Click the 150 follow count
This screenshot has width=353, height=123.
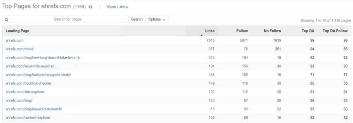tap(244, 75)
